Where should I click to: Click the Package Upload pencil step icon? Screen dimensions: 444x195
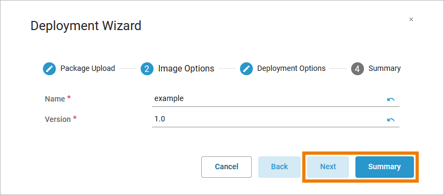49,69
